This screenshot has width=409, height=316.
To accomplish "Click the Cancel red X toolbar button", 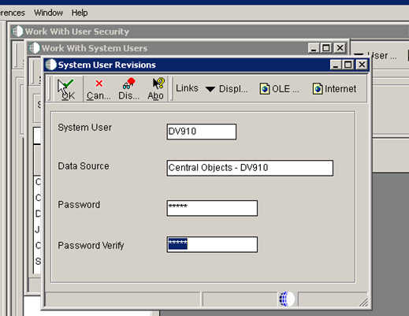I will point(99,89).
